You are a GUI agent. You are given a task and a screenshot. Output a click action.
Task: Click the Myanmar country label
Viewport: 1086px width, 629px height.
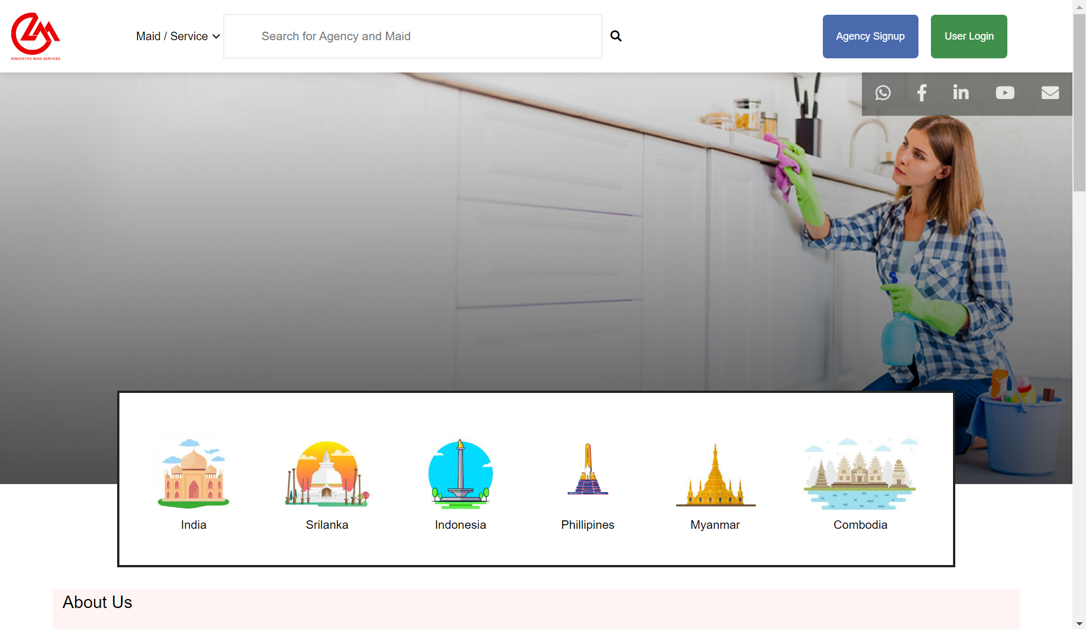(715, 525)
